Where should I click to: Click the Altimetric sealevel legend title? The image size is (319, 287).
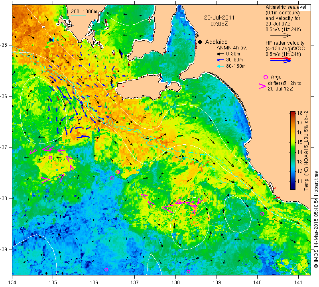(286, 7)
